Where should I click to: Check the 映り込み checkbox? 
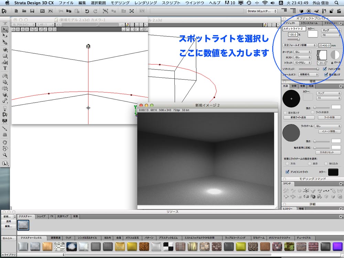pyautogui.click(x=326, y=164)
